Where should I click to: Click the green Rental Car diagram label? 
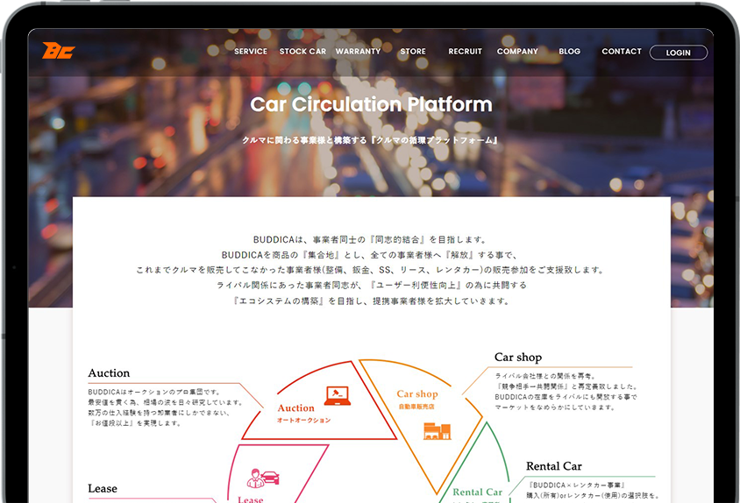click(x=478, y=492)
